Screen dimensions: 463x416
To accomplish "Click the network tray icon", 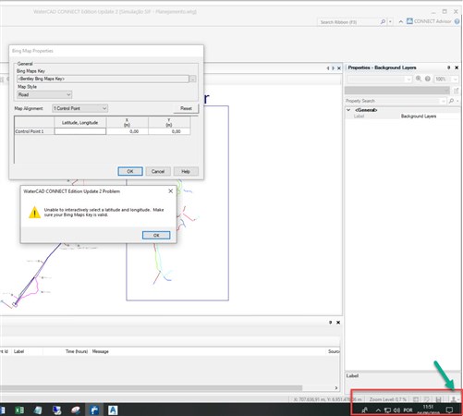I will 387,410.
